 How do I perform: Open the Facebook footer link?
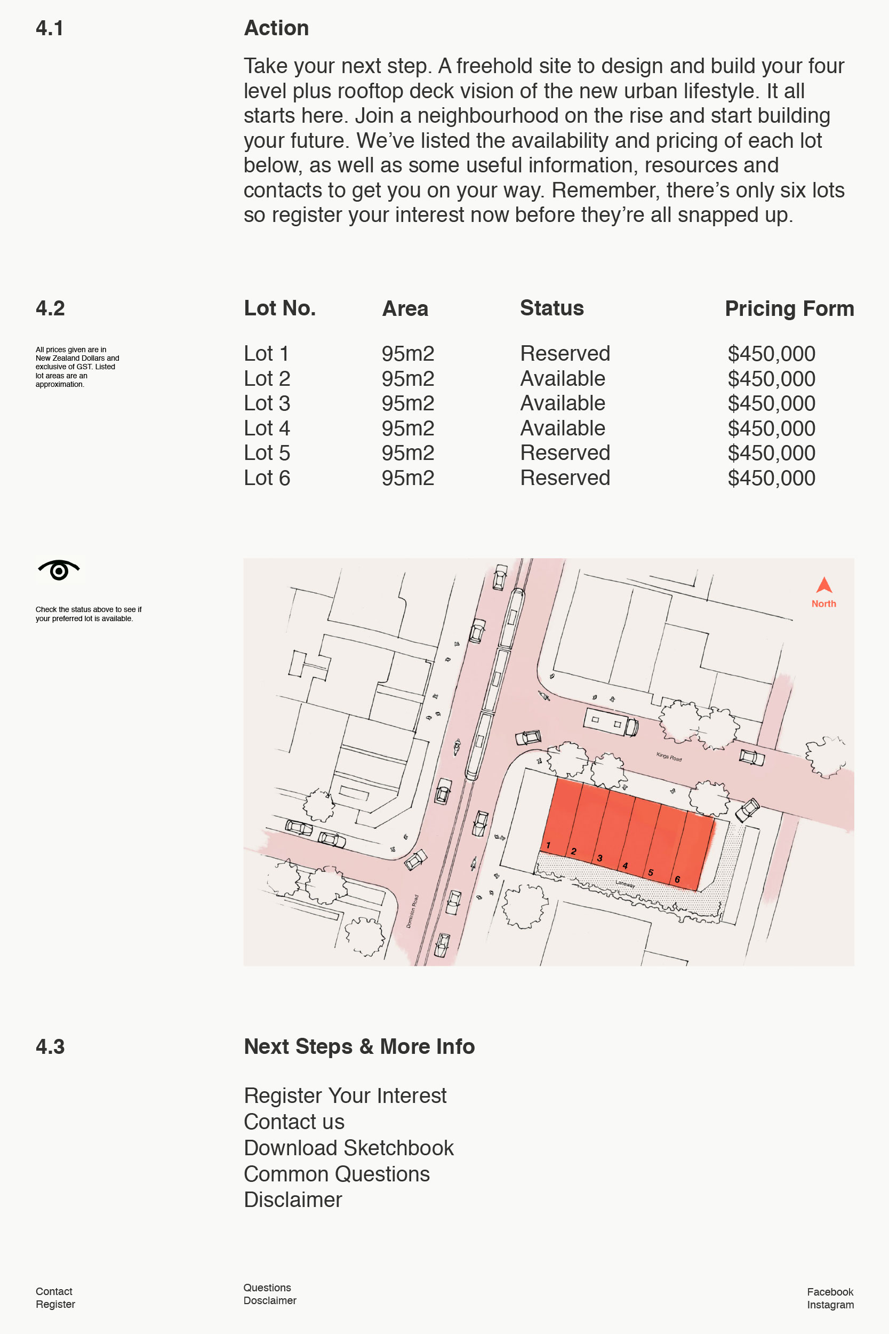(829, 1291)
